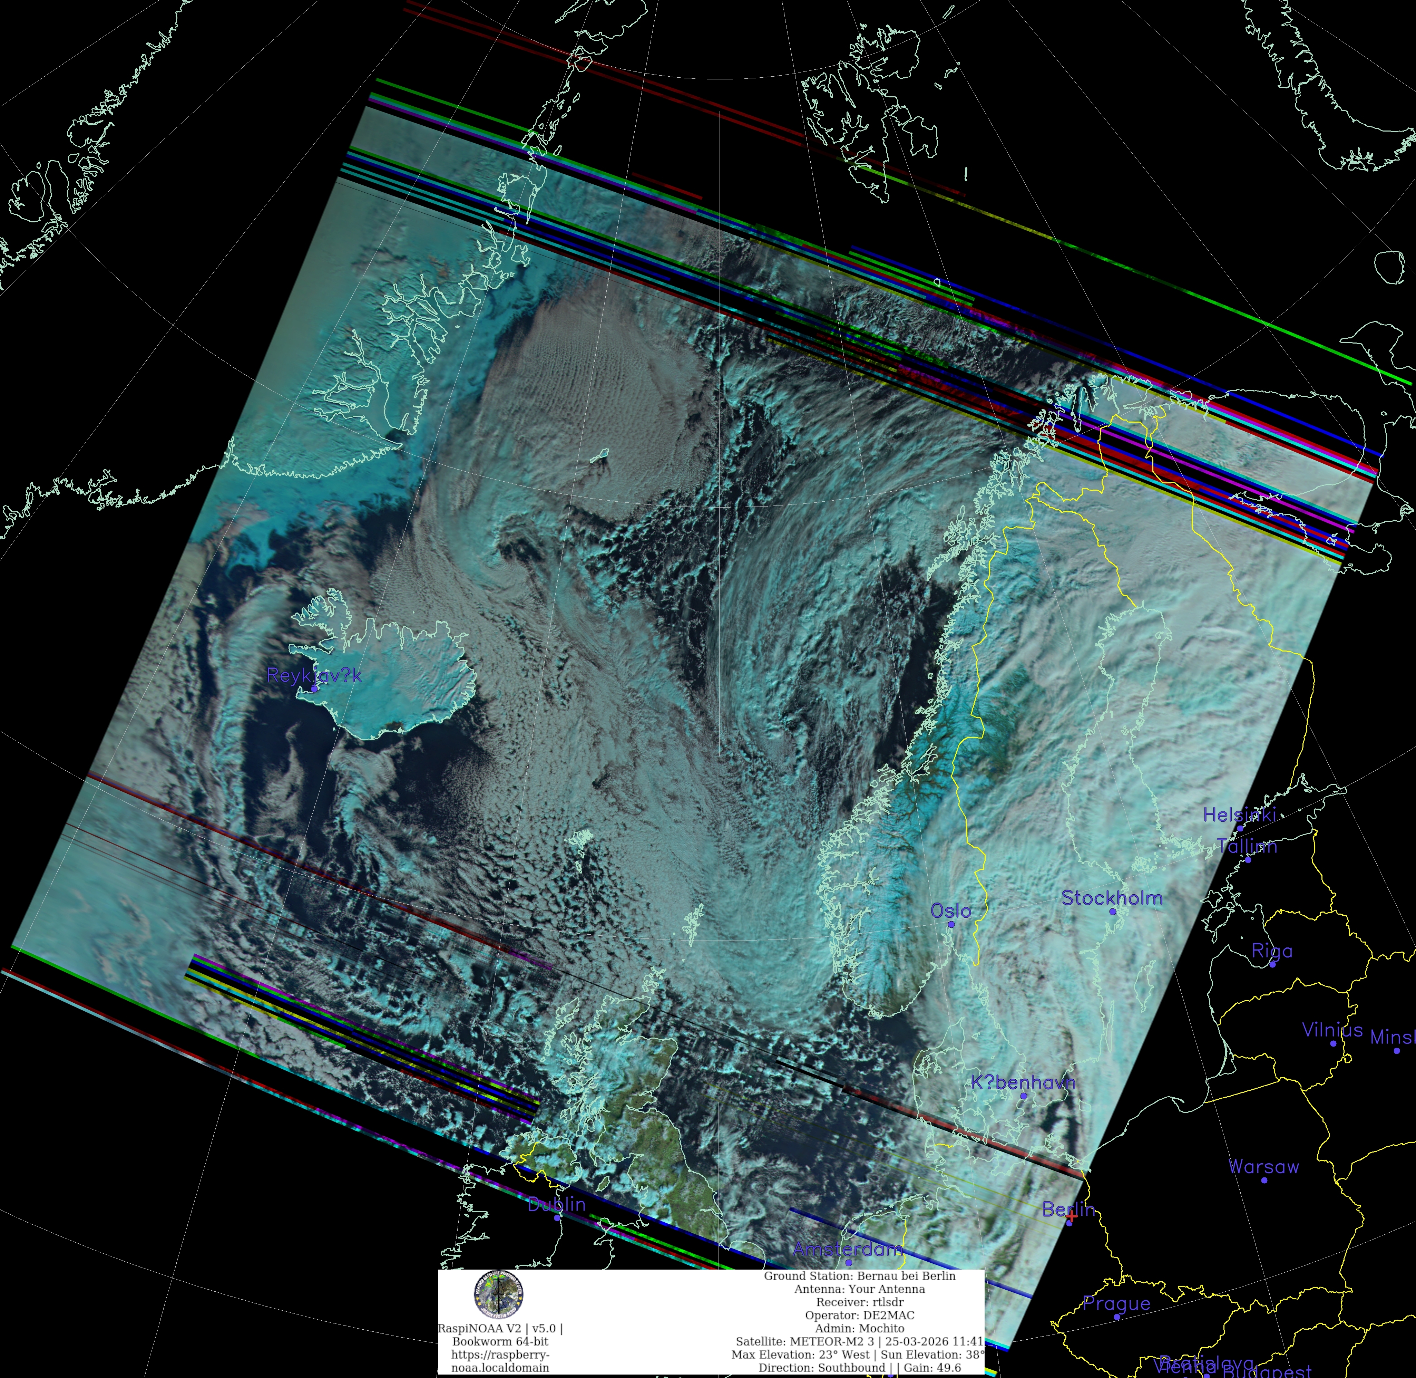The image size is (1416, 1378).
Task: Click the Ground Station Bernau bei Berlin text
Action: [860, 1276]
